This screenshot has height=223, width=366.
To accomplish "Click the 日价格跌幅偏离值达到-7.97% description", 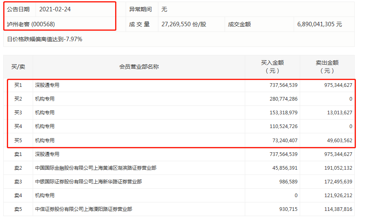I will click(x=45, y=39).
